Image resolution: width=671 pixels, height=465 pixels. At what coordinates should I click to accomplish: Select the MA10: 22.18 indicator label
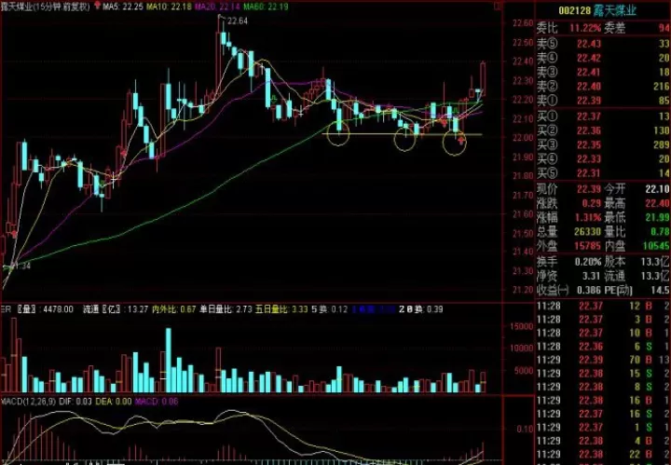point(168,7)
